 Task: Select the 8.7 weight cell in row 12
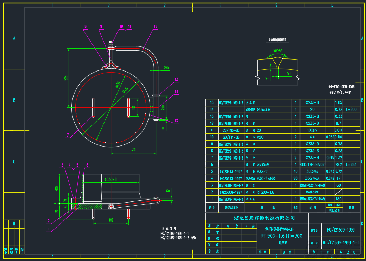coord(339,123)
